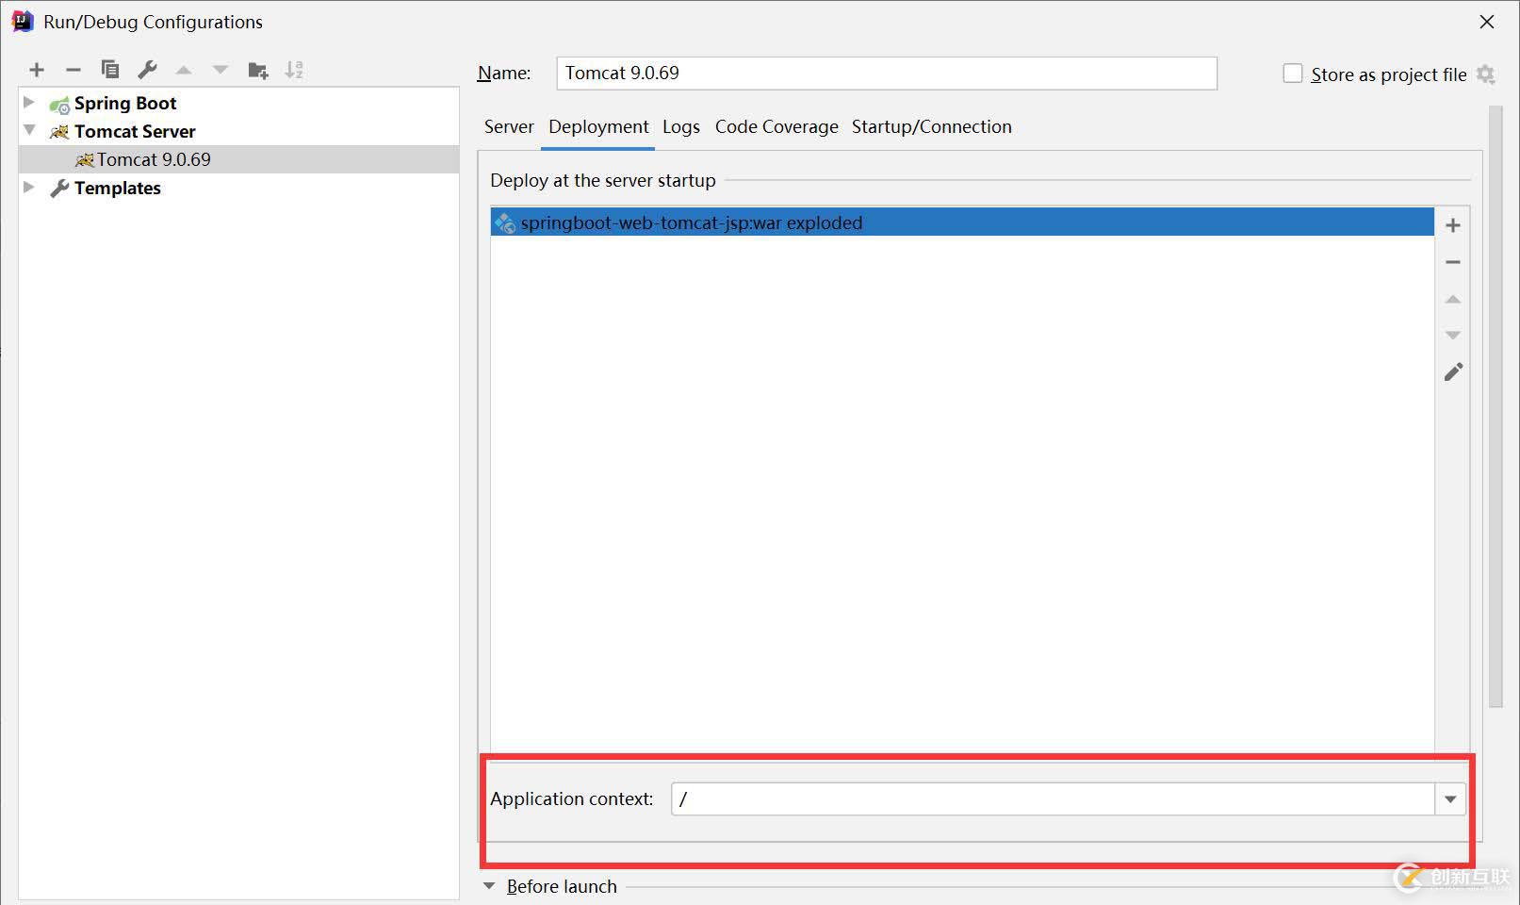Screen dimensions: 1520x905
Task: Collapse the Before launch section
Action: pyautogui.click(x=489, y=886)
